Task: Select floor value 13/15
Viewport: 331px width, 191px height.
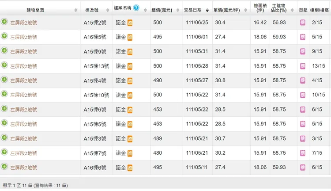Action: point(319,66)
